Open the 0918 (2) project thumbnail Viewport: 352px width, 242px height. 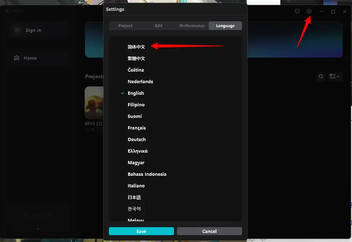pyautogui.click(x=94, y=103)
